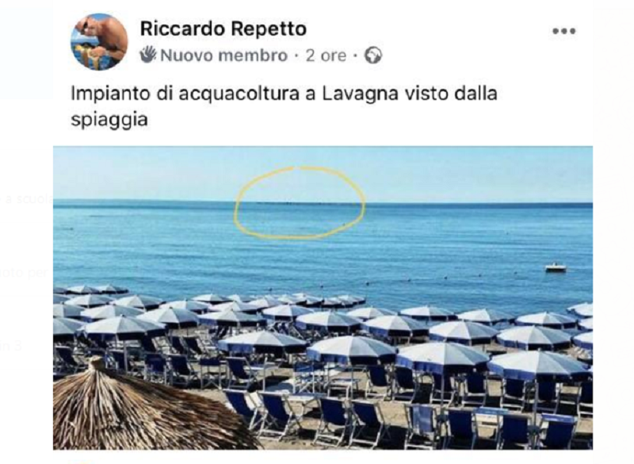Click the waving hand new member badge
The width and height of the screenshot is (634, 464).
coord(148,54)
